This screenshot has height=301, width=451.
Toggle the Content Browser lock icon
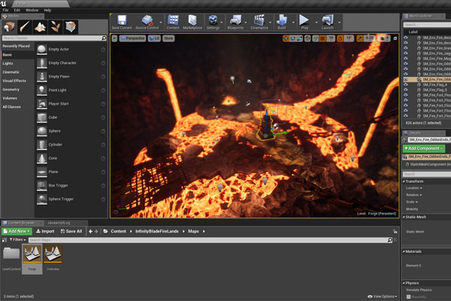pyautogui.click(x=395, y=231)
